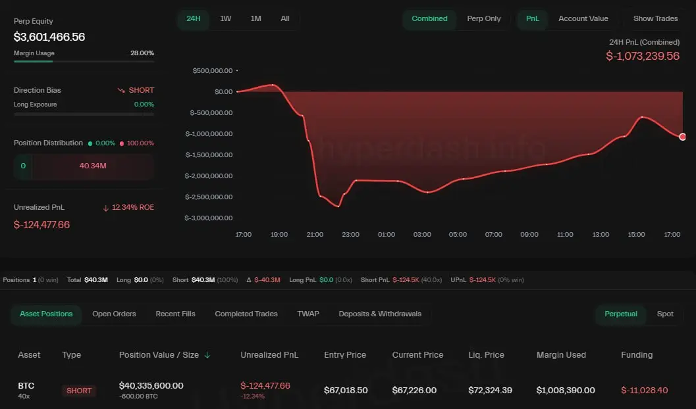Sort table by Liq. Price column

(x=486, y=355)
